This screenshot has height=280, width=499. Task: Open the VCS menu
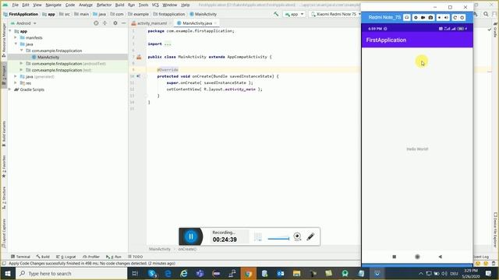coord(155,5)
